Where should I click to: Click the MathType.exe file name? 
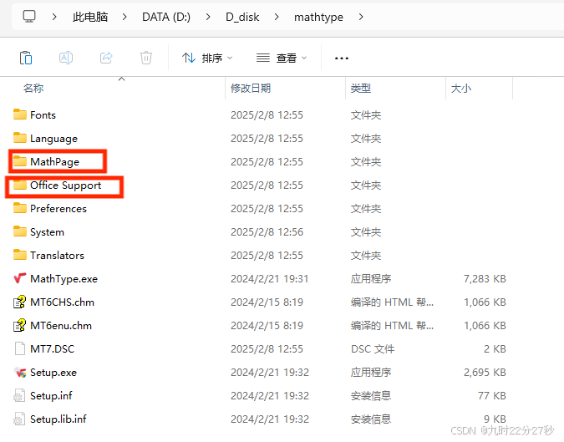[x=64, y=279]
